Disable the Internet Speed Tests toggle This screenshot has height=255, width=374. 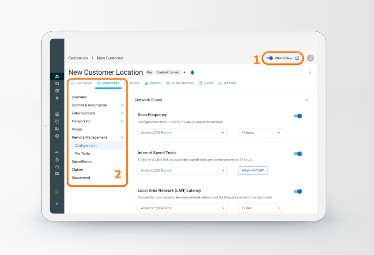tap(298, 154)
